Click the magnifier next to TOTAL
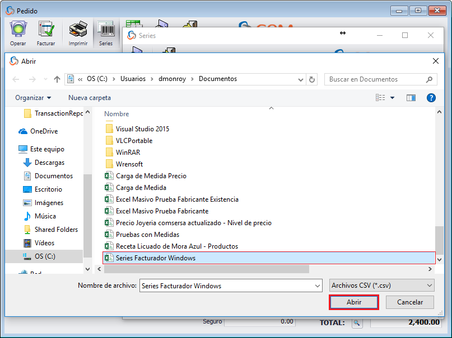The image size is (452, 338). [x=357, y=323]
